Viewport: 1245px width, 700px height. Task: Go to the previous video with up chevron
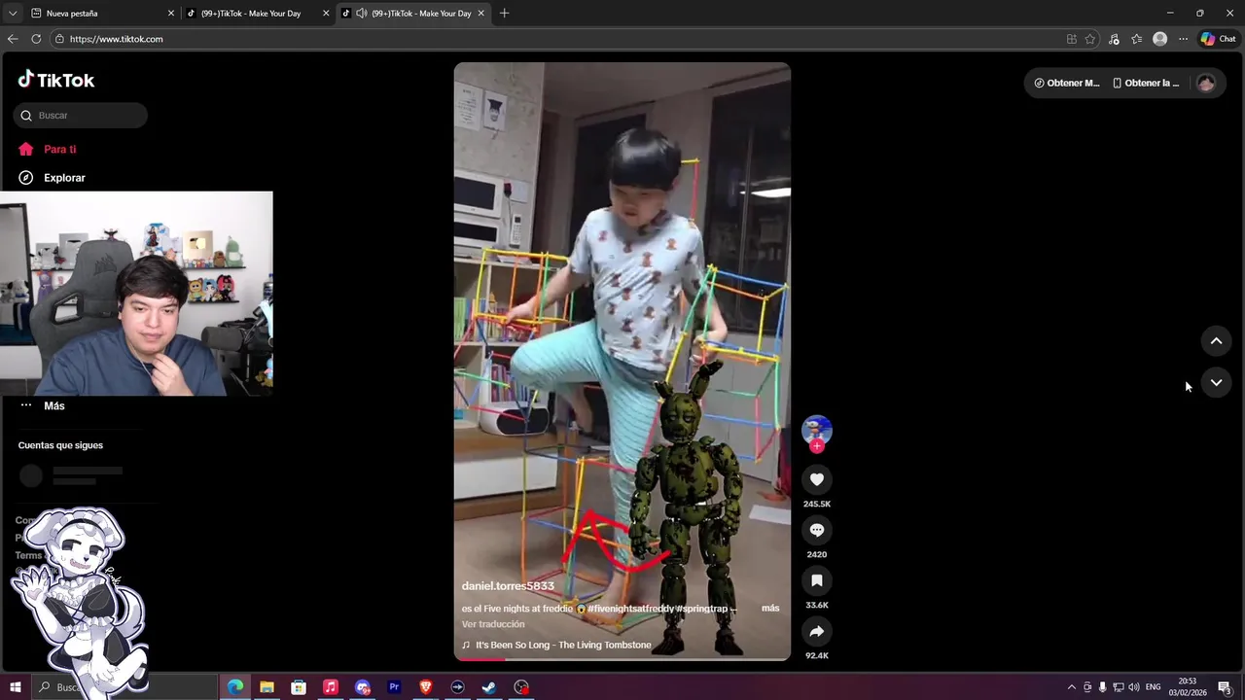(1216, 341)
